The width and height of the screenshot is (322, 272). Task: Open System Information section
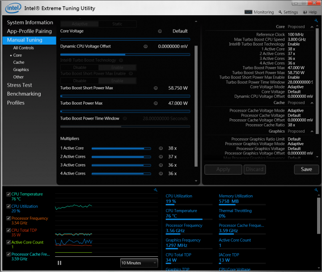[30, 22]
